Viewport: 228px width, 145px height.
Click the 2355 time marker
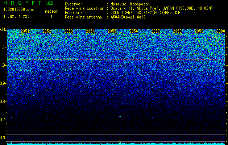[x=112, y=31]
